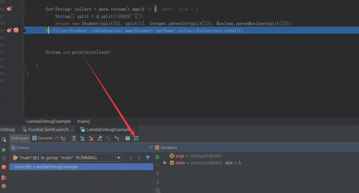Collapse the lambda fold at line 86

pos(24,9)
